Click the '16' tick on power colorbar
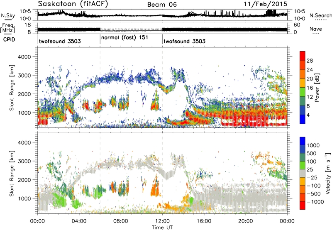332x230 pixels. point(310,88)
